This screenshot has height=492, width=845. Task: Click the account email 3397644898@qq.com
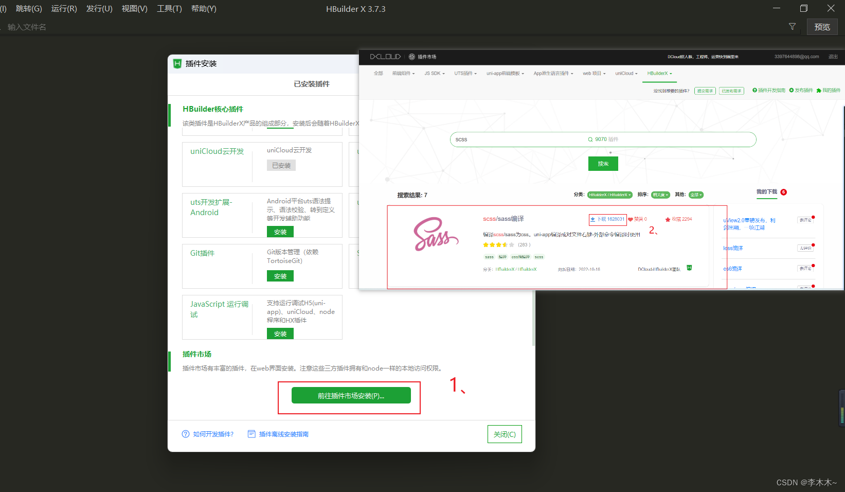[797, 57]
